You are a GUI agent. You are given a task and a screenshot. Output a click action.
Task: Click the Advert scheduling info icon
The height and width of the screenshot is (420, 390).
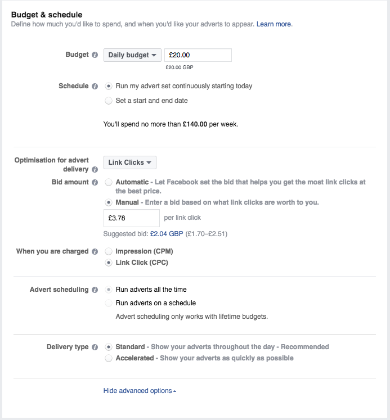(x=95, y=290)
